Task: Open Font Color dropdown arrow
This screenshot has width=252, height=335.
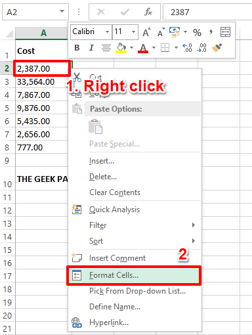Action: 154,48
